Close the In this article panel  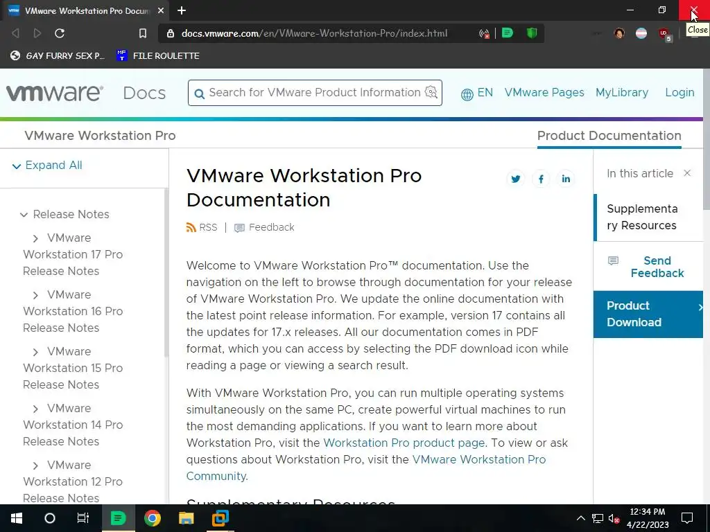[687, 173]
